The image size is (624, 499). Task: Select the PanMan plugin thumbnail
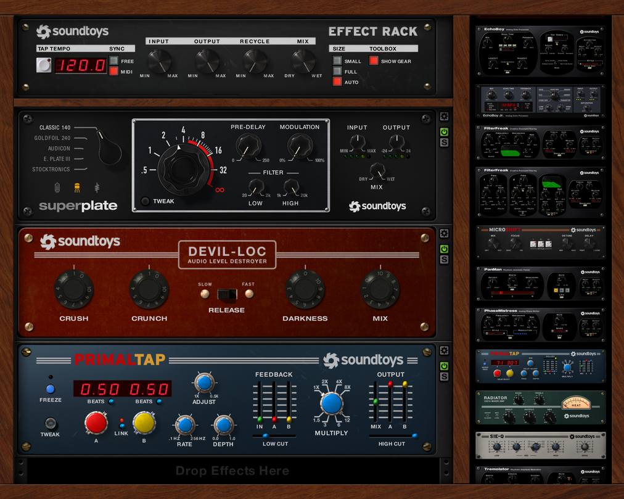(x=540, y=284)
